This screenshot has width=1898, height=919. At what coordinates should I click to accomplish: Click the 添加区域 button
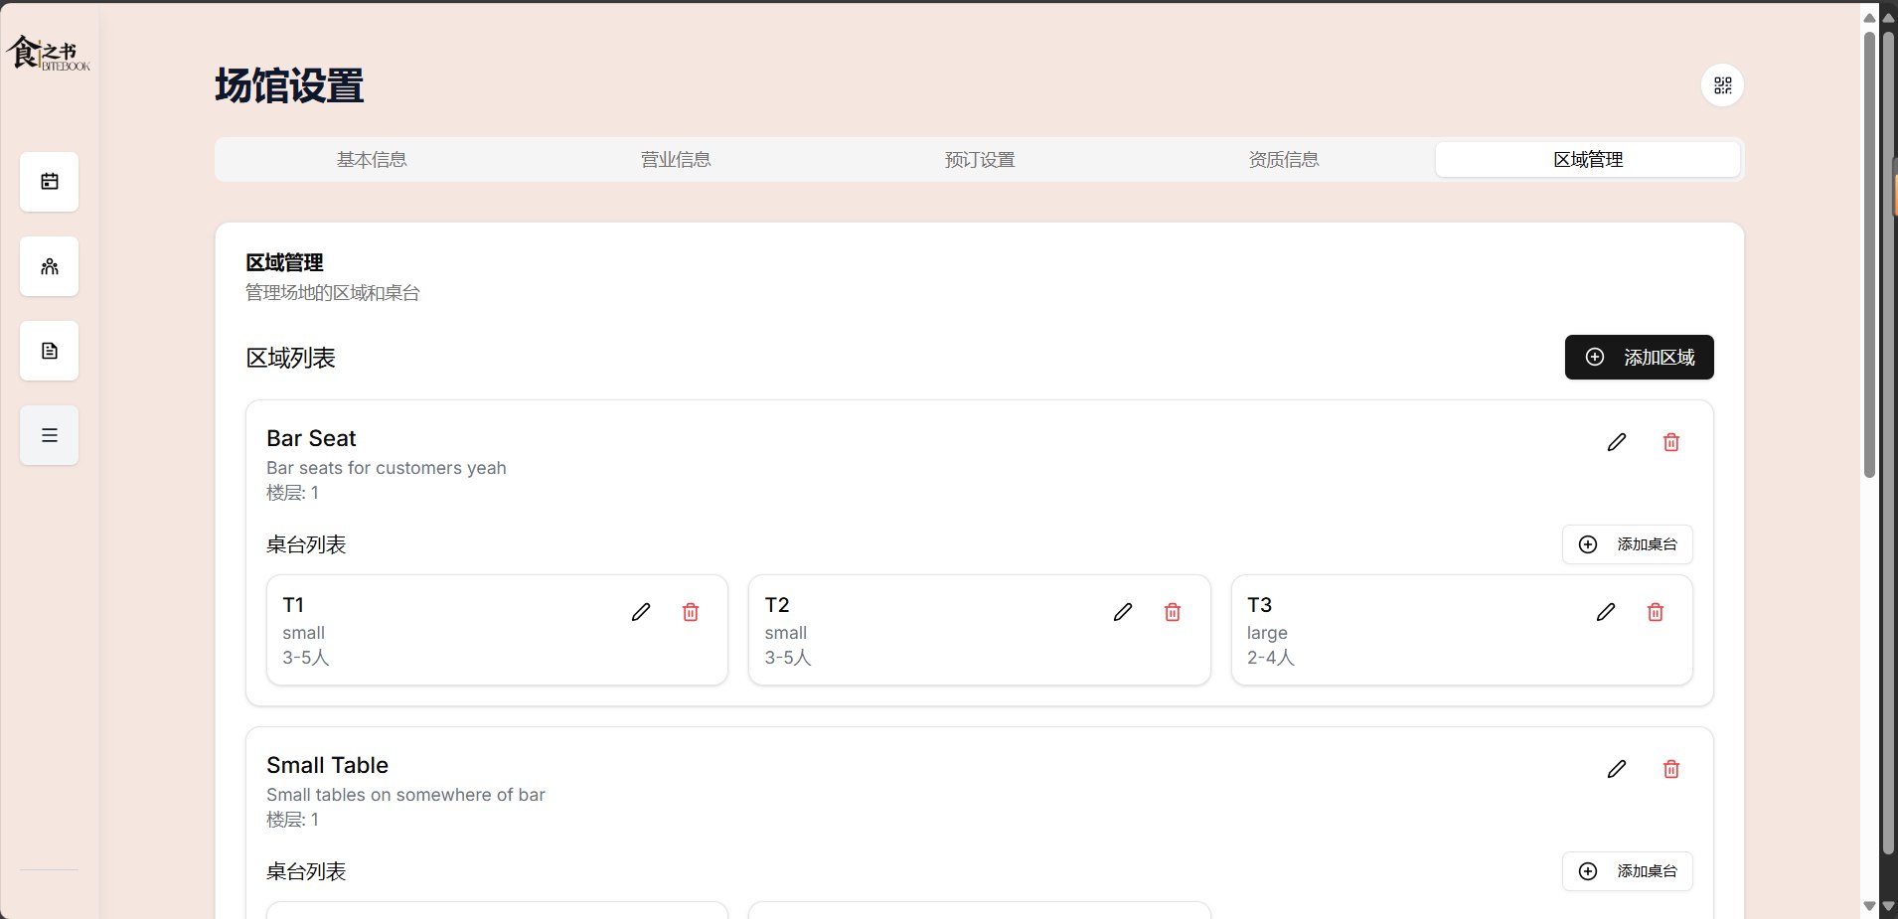(x=1639, y=357)
